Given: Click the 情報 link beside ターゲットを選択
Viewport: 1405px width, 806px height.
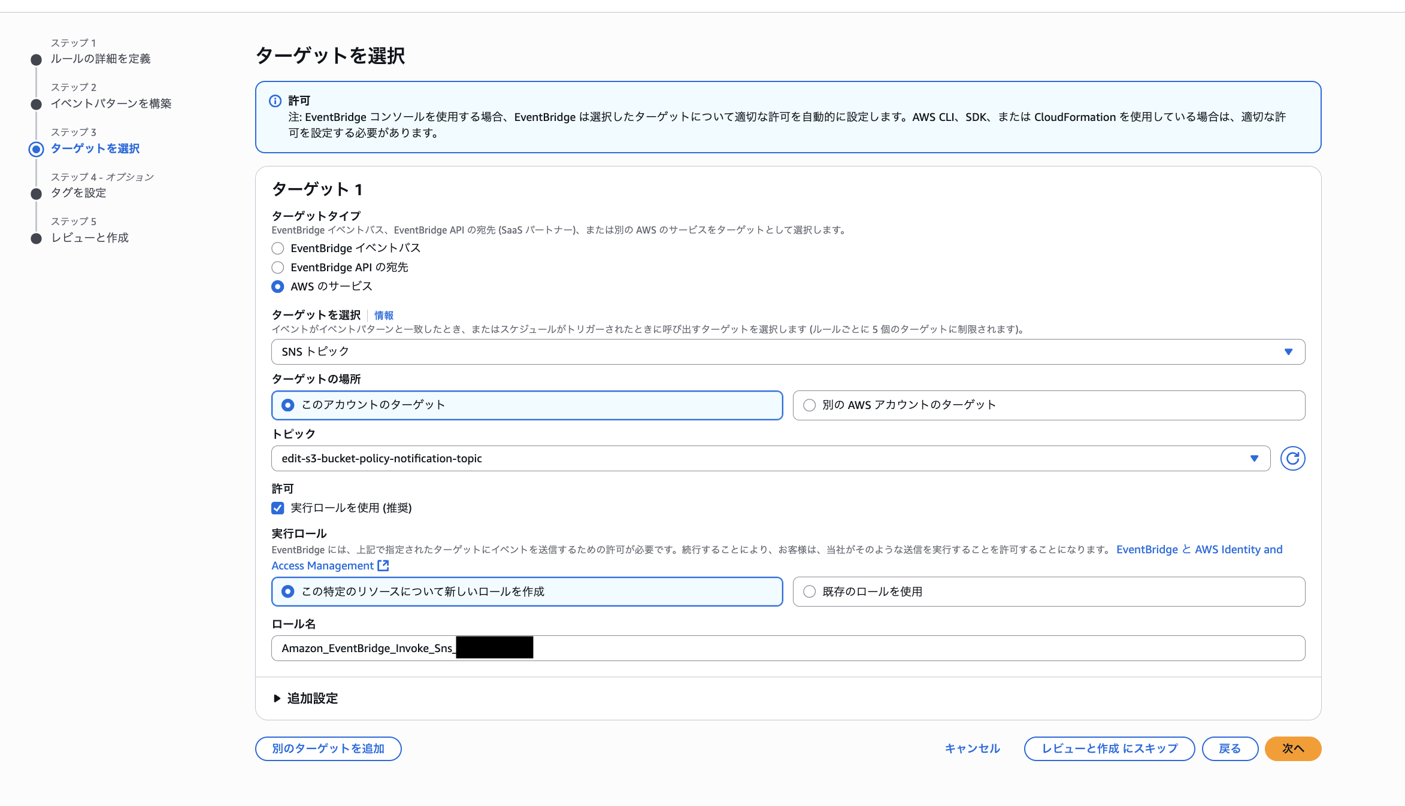Looking at the screenshot, I should (384, 316).
